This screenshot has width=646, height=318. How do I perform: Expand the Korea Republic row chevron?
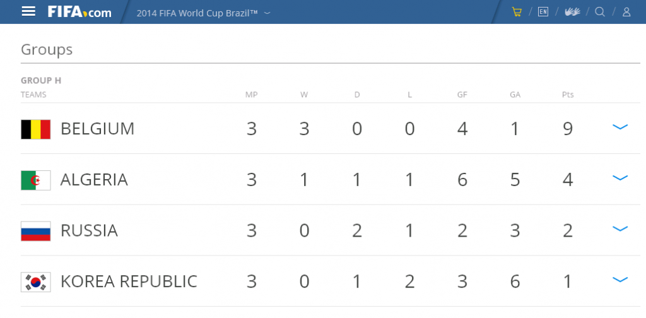[x=620, y=280]
